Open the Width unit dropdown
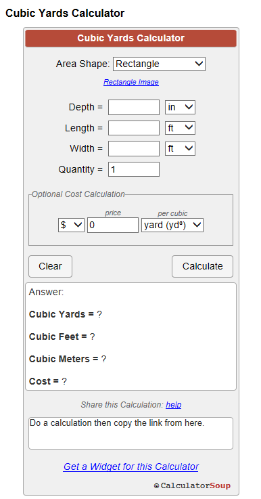261x499 pixels. pos(180,149)
